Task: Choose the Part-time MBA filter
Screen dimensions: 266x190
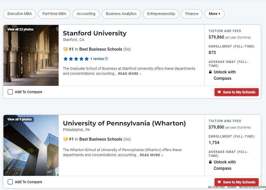Action: click(54, 14)
